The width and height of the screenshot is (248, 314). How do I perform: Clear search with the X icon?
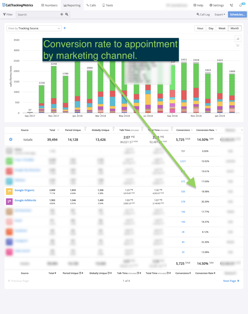(61, 14)
